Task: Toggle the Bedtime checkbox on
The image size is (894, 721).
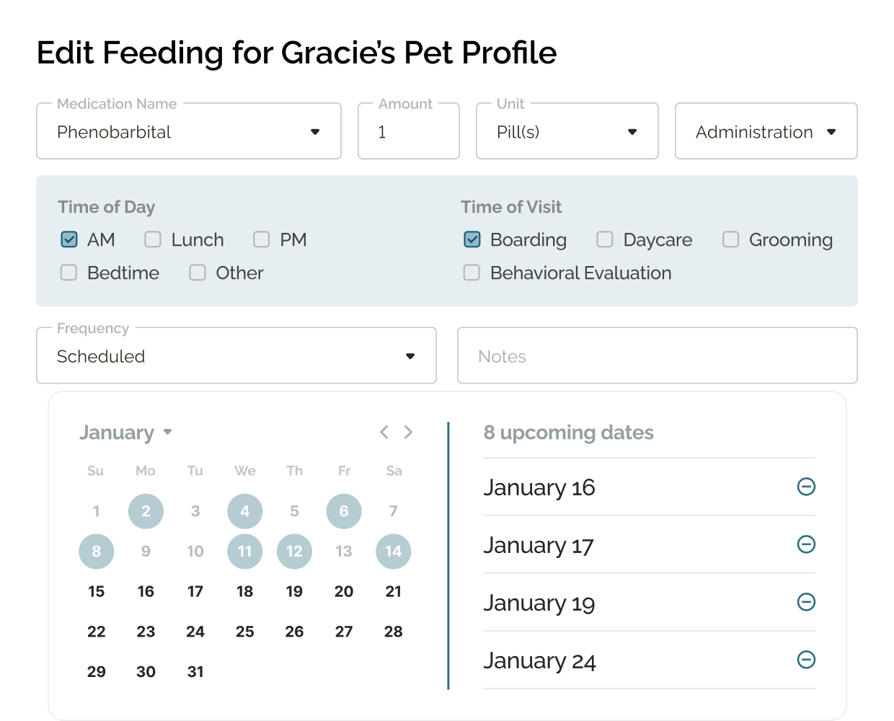Action: tap(69, 273)
